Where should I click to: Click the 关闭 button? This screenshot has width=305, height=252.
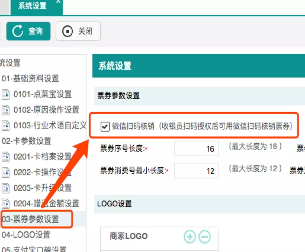point(78,31)
